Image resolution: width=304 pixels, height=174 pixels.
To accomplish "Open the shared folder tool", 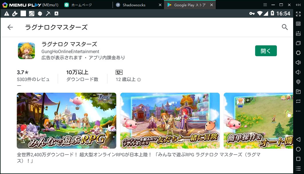I will 298,92.
